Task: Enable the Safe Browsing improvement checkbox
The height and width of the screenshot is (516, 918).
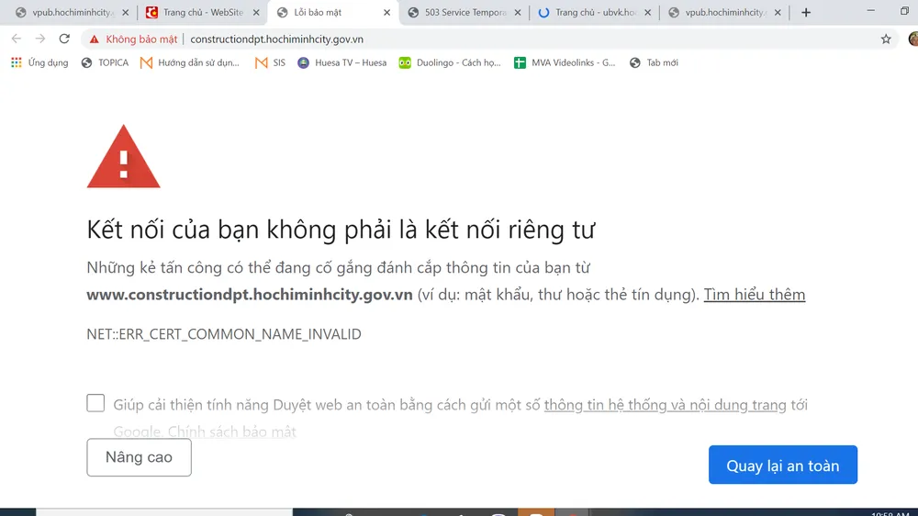Action: point(95,403)
